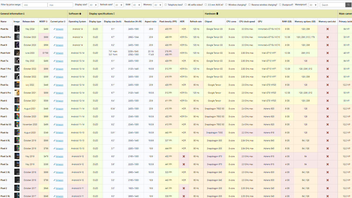The height and width of the screenshot is (198, 352).
Task: Click the red X in Pixel 3a HDR cell
Action: coord(184,164)
